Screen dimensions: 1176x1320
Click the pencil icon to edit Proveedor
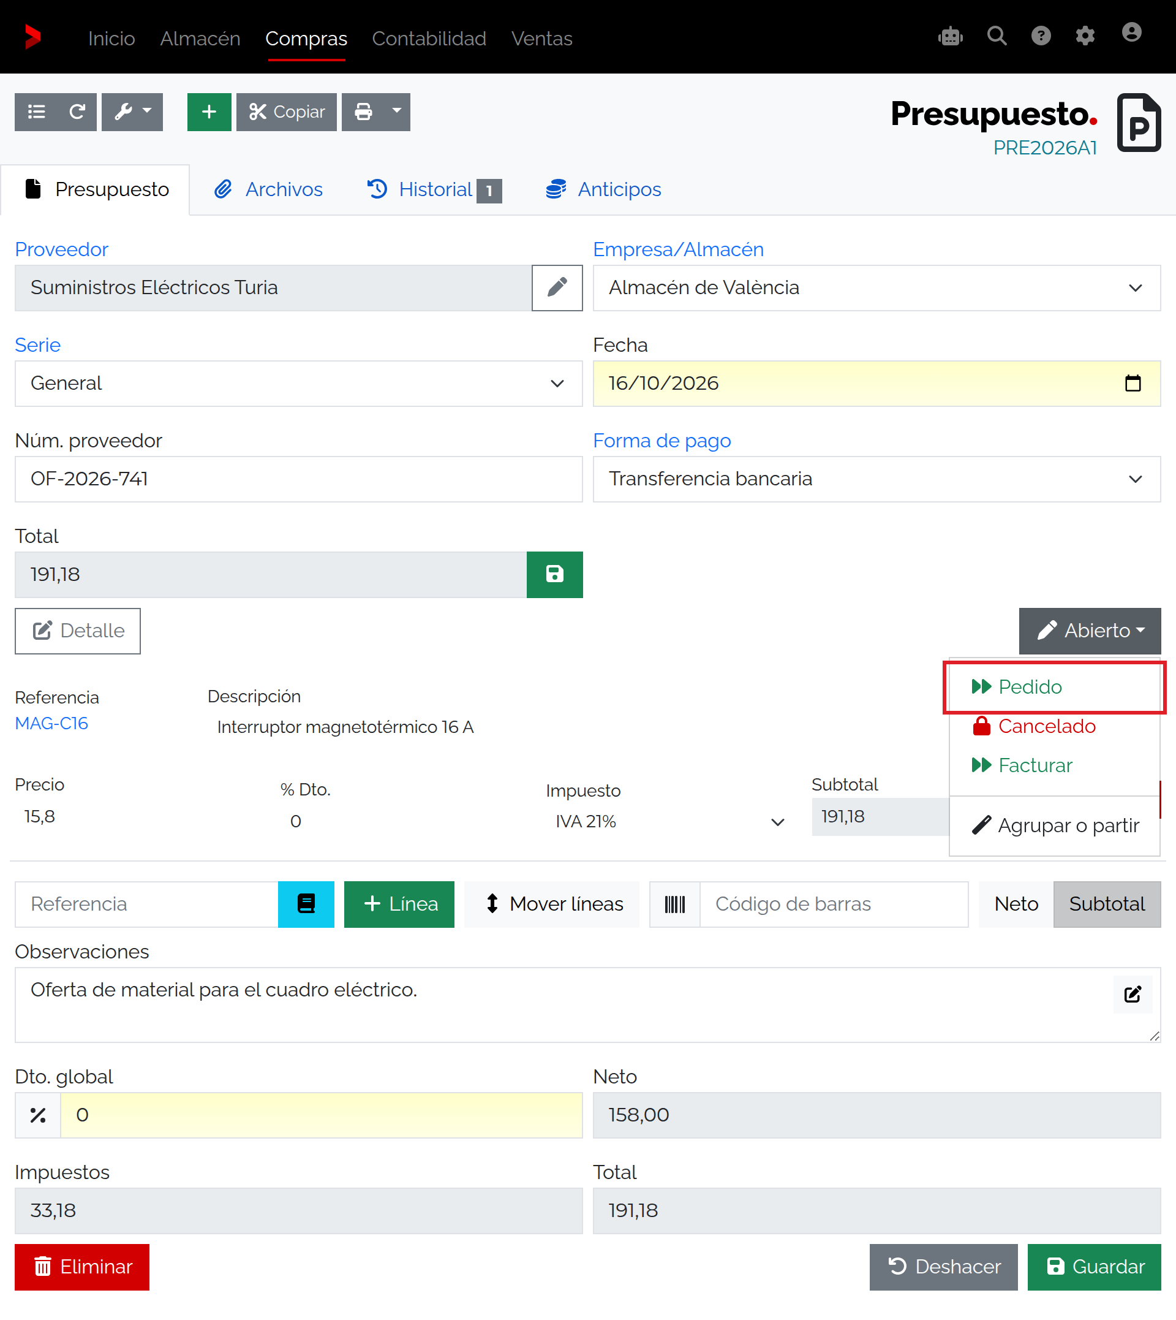[557, 287]
